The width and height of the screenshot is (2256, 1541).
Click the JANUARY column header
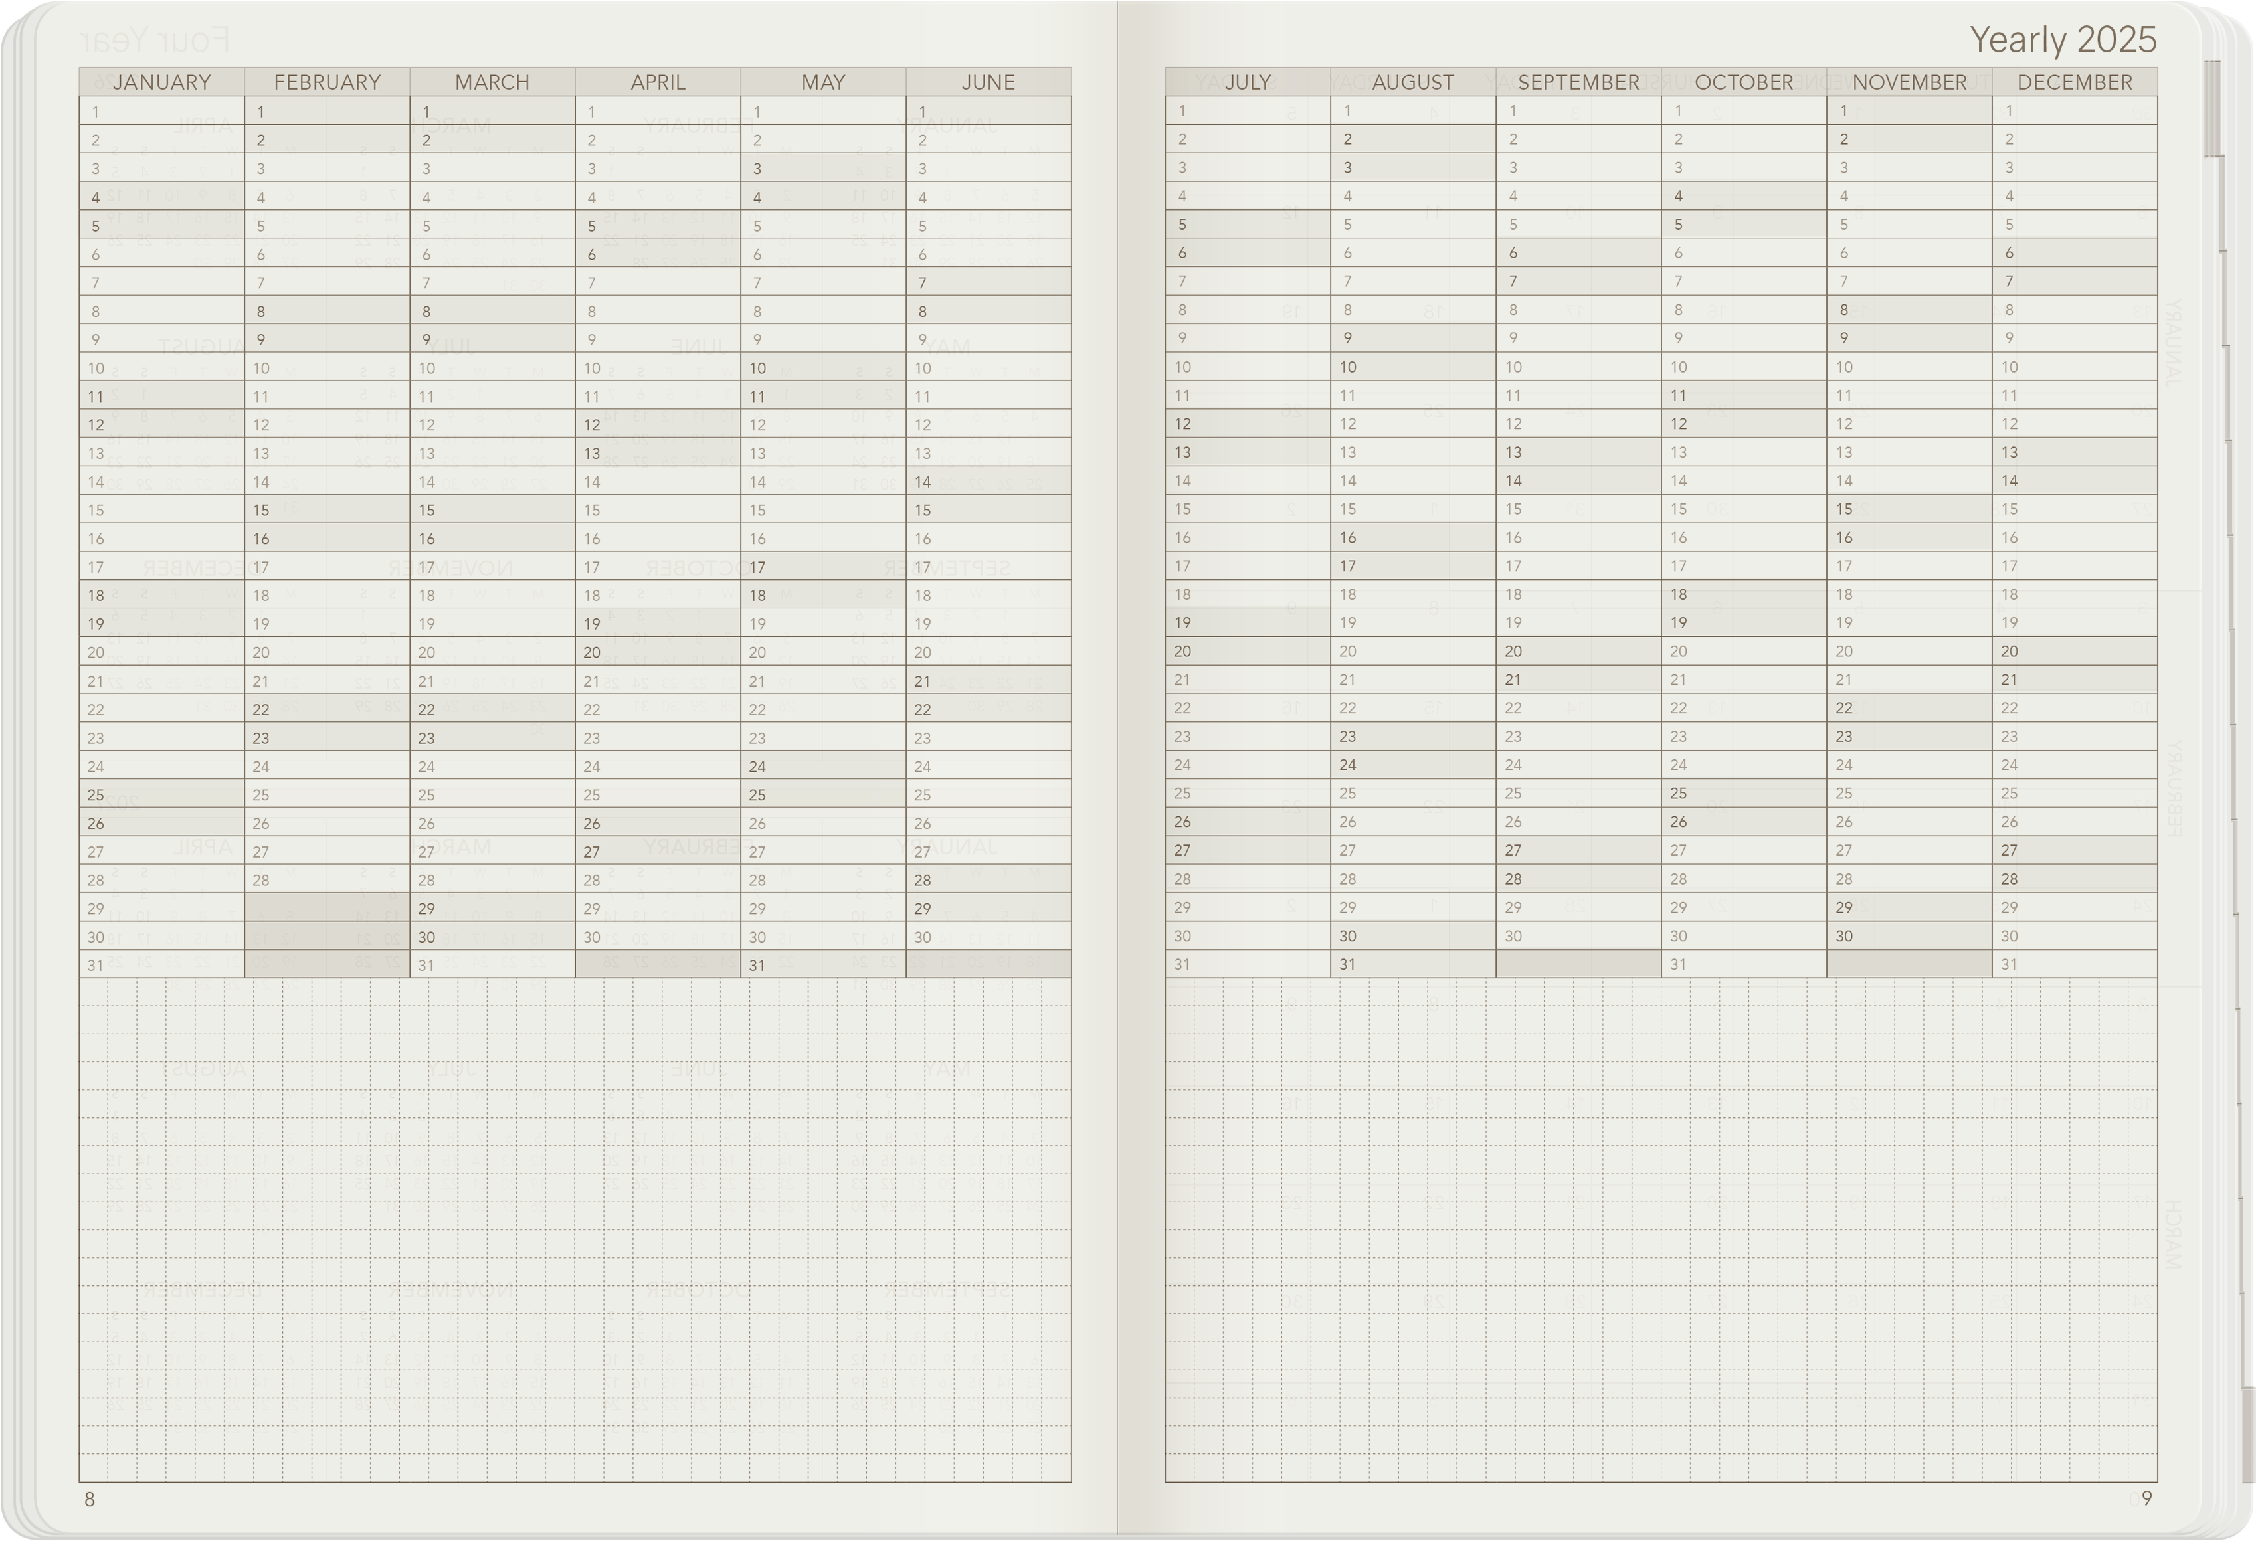161,82
